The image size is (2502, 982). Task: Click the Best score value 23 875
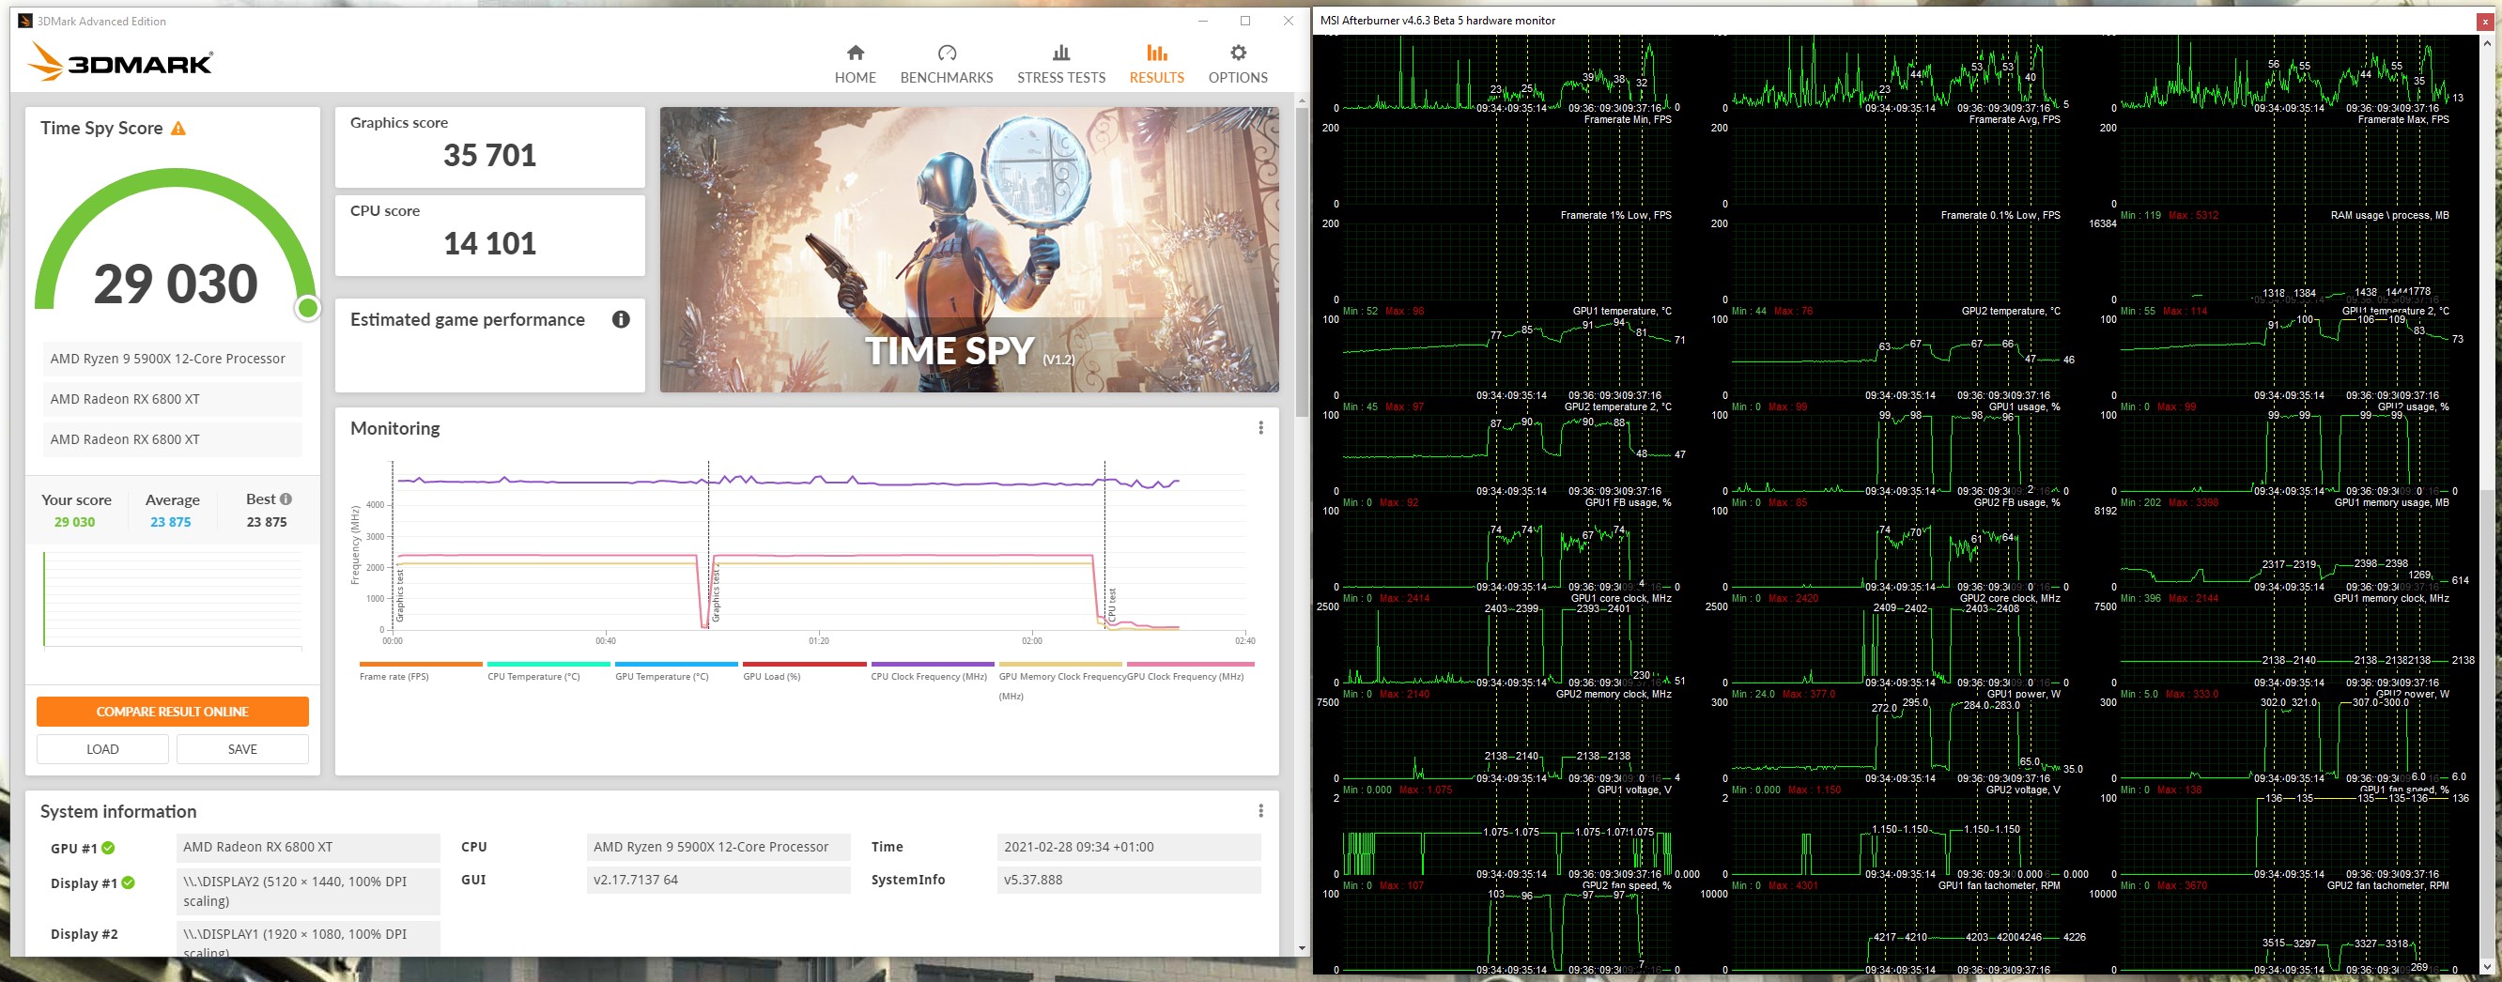coord(267,522)
